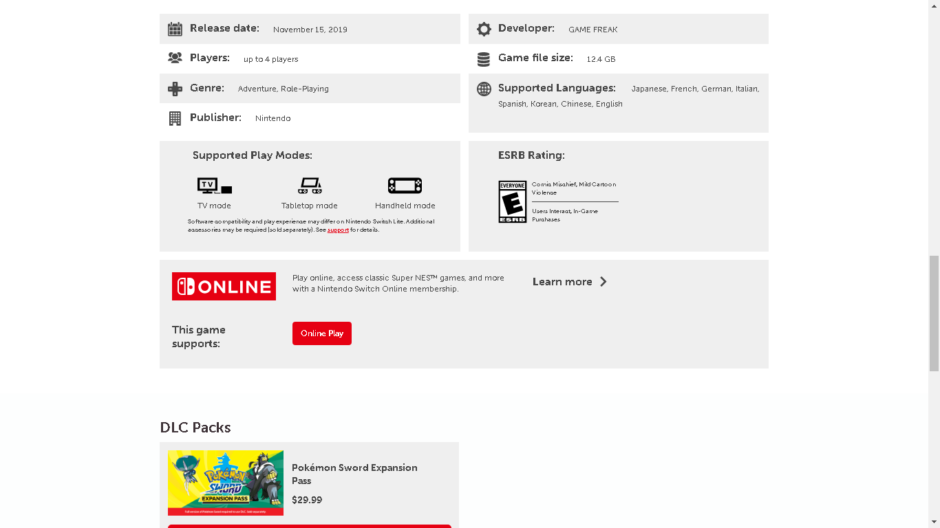This screenshot has height=528, width=940.
Task: Click the page vertical scrollbar thumb
Action: click(934, 313)
